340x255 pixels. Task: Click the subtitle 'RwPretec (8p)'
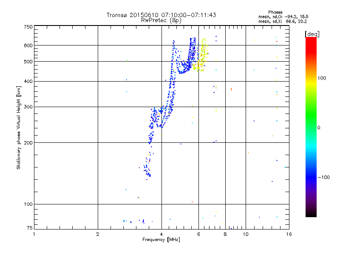tap(161, 20)
